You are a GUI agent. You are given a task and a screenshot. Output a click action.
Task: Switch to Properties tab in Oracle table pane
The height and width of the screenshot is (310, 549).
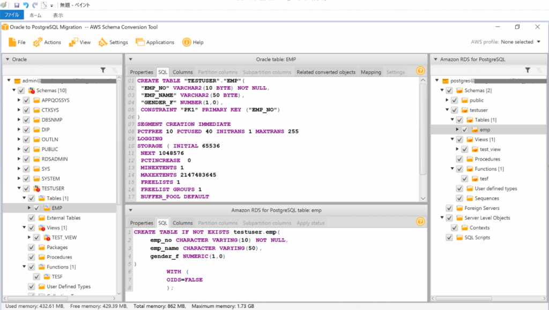click(142, 72)
